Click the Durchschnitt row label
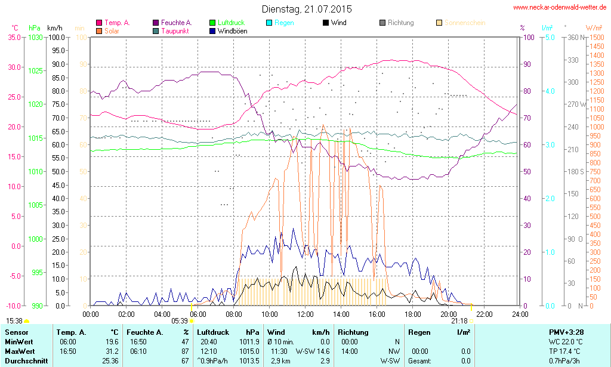The image size is (611, 367). click(x=25, y=361)
